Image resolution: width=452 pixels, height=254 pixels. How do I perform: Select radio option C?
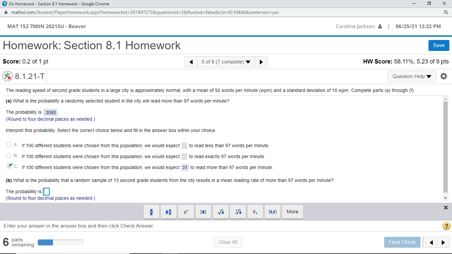tap(9, 166)
